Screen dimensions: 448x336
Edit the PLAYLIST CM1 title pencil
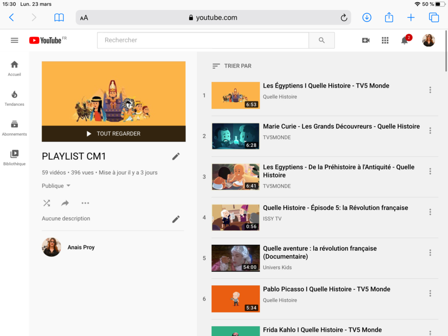click(x=176, y=156)
